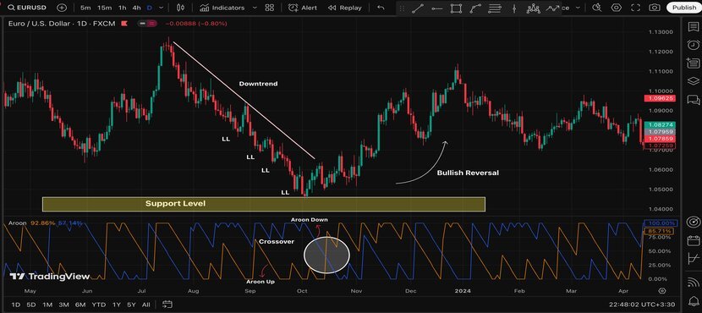702x313 pixels.
Task: Open the candlestick chart type menu
Action: click(x=180, y=8)
